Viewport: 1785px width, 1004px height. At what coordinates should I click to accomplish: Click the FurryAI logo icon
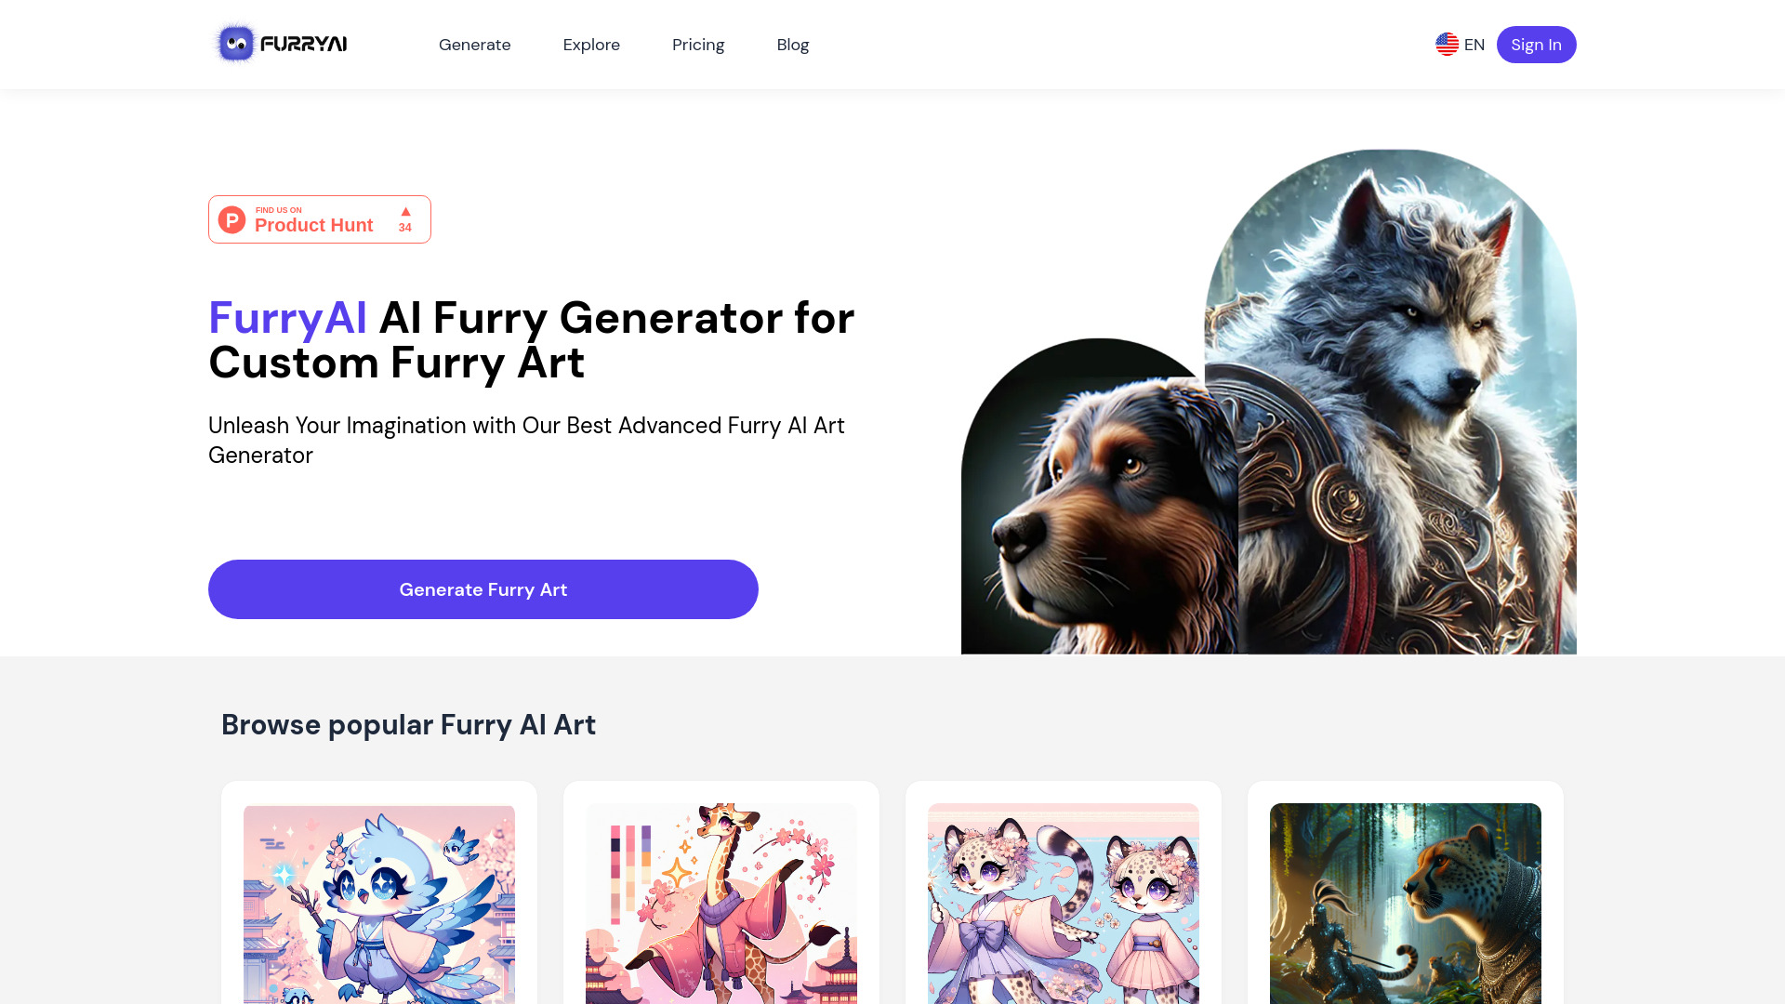[x=234, y=44]
